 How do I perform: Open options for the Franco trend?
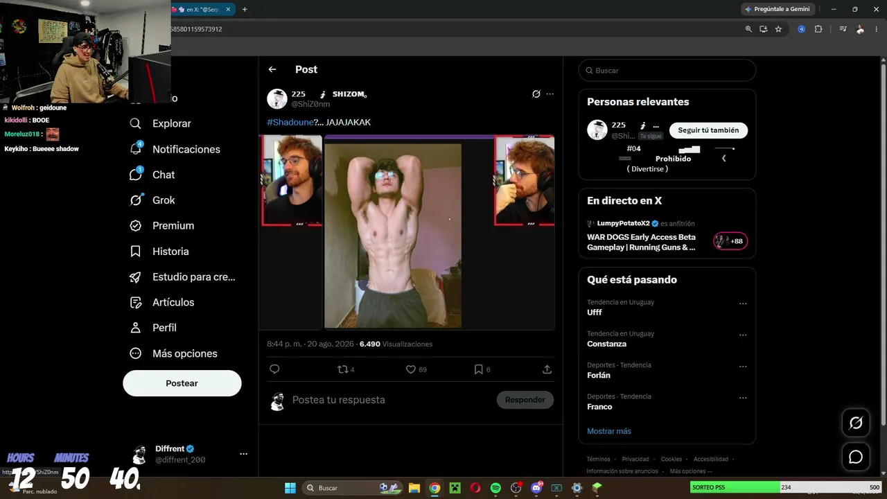743,398
